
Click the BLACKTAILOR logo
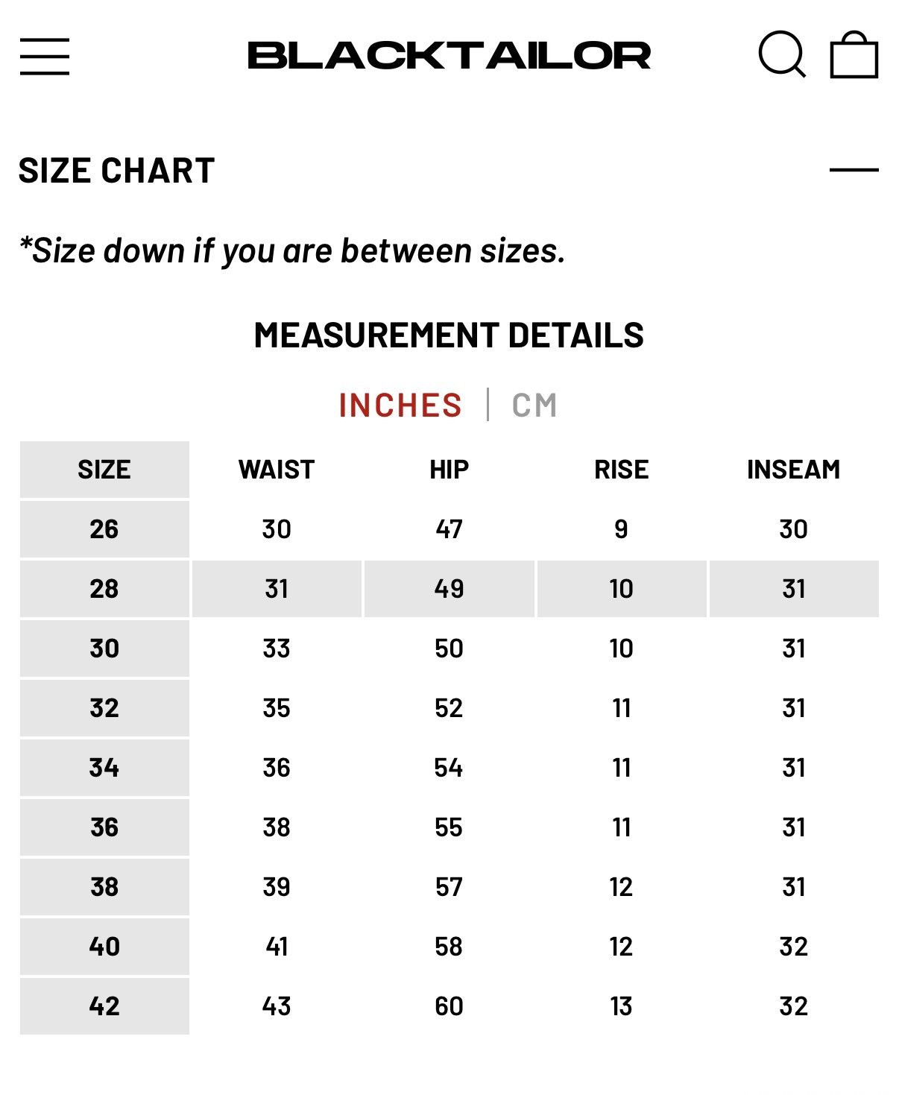pos(449,56)
